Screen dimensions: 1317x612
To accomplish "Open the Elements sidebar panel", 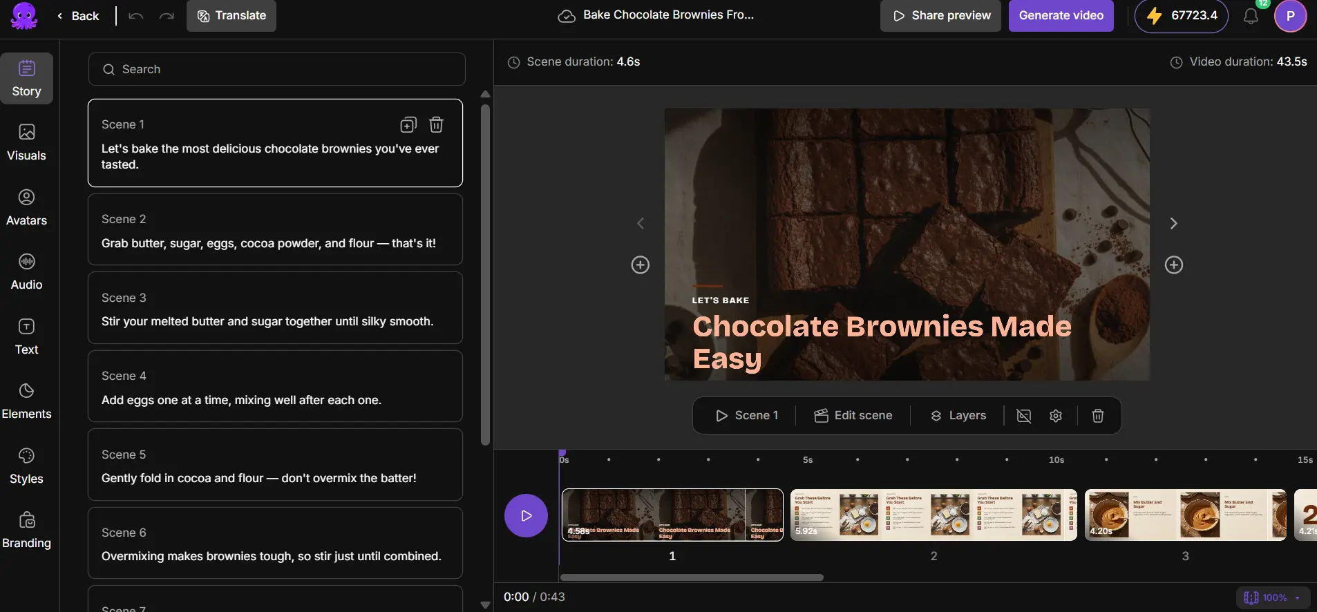I will (26, 401).
